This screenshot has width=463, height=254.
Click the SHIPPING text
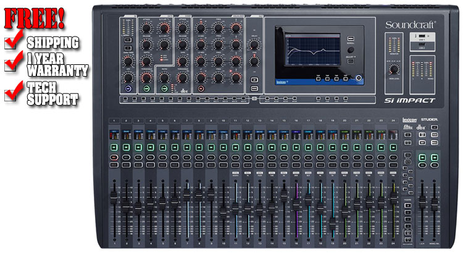(x=53, y=43)
